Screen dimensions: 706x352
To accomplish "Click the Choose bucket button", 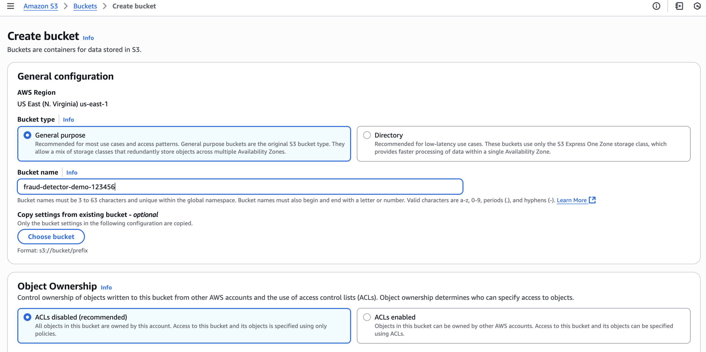I will coord(51,237).
